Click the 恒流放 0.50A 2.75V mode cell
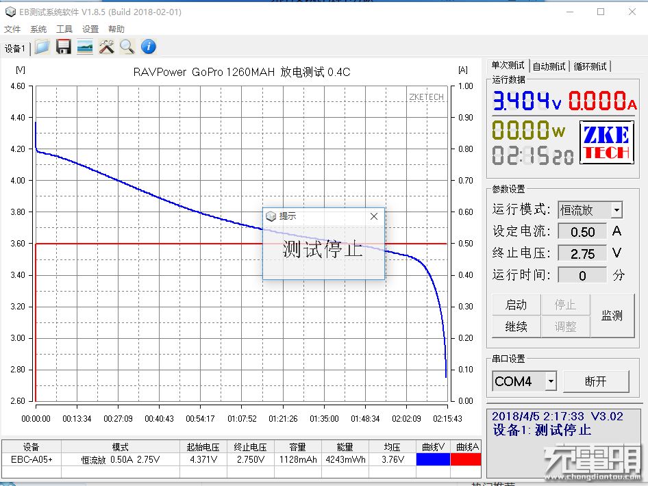Screen dimensions: 648x486 click(121, 459)
